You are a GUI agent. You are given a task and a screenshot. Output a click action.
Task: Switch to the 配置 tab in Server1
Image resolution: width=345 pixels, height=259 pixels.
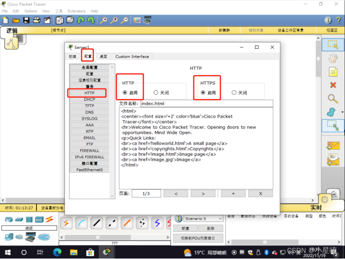click(x=88, y=56)
